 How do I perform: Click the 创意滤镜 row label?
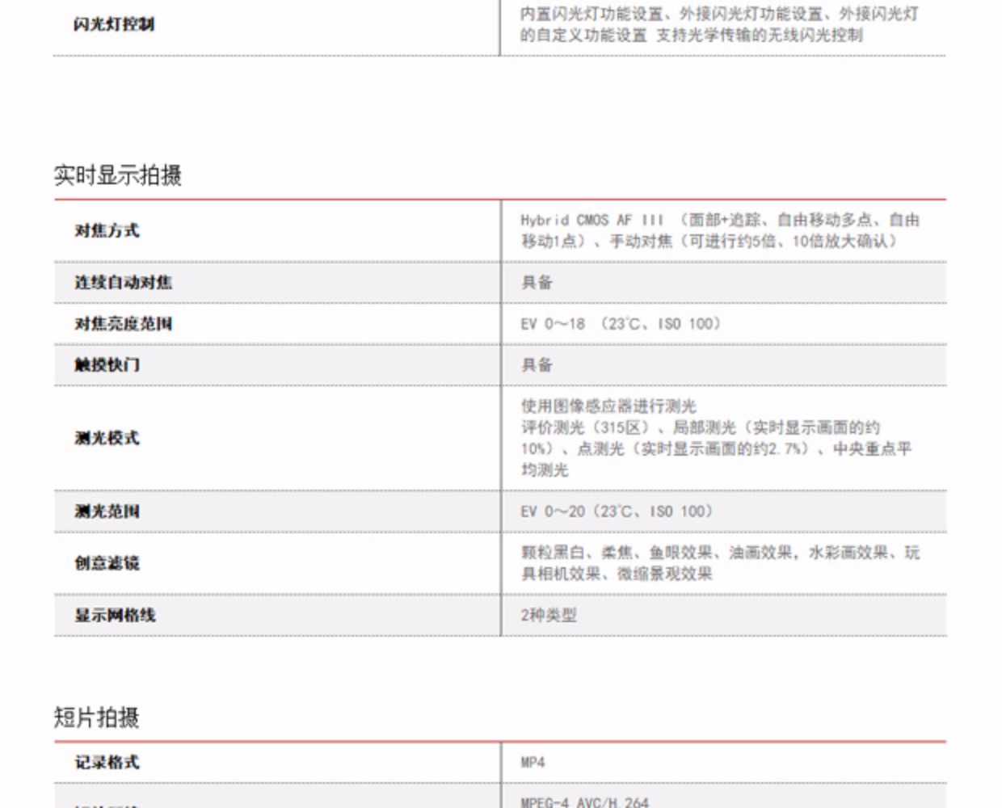(107, 563)
